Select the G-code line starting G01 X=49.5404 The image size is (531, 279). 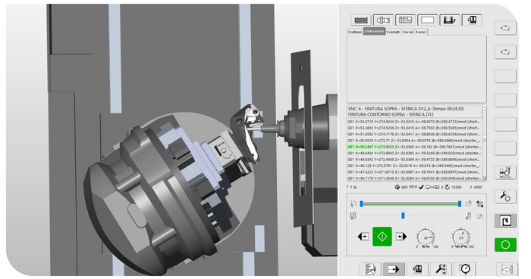coord(414,153)
